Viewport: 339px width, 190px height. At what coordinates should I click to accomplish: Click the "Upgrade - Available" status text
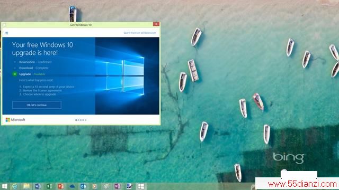32,74
